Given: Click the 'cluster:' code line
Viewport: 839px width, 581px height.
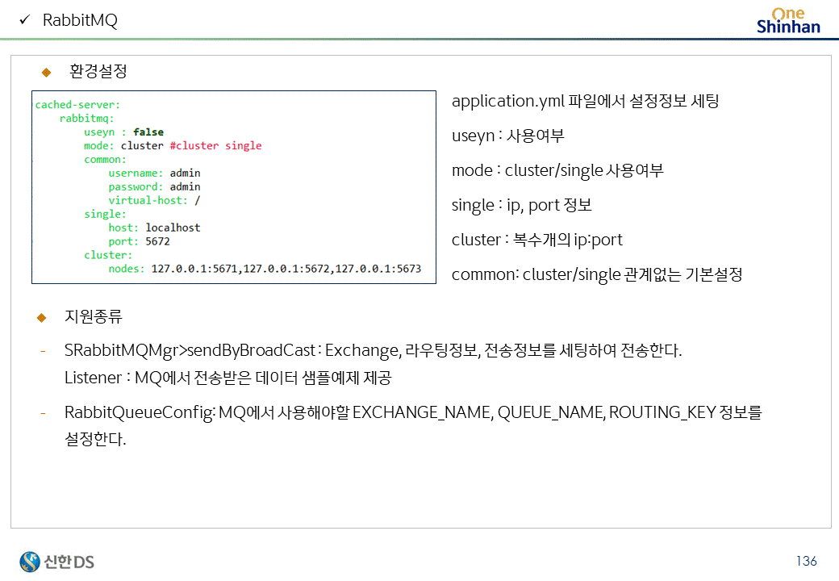Looking at the screenshot, I should (107, 255).
